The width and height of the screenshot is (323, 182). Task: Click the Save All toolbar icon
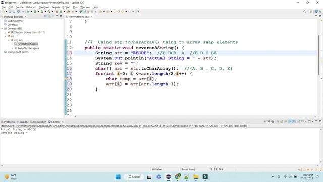tap(14, 12)
